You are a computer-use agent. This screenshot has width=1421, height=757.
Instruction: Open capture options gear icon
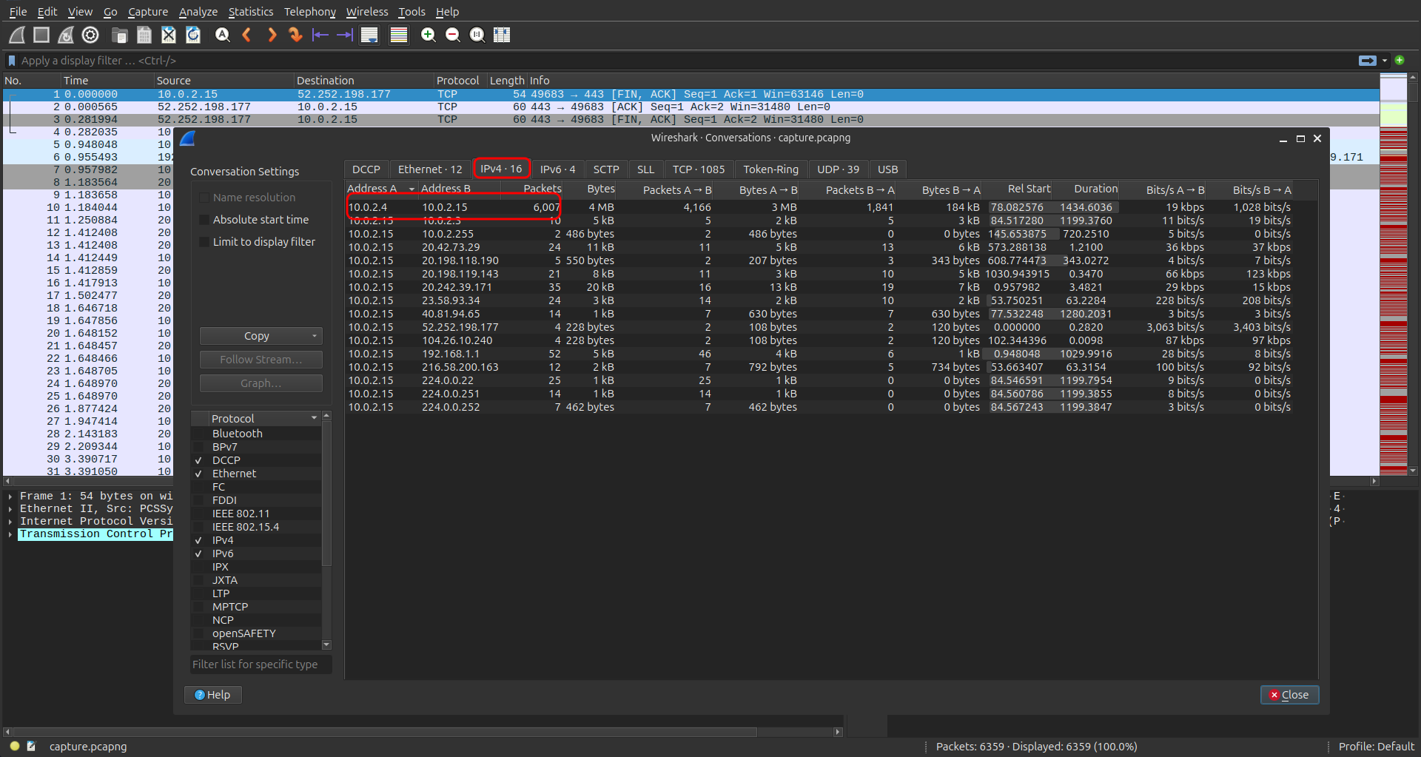coord(90,35)
